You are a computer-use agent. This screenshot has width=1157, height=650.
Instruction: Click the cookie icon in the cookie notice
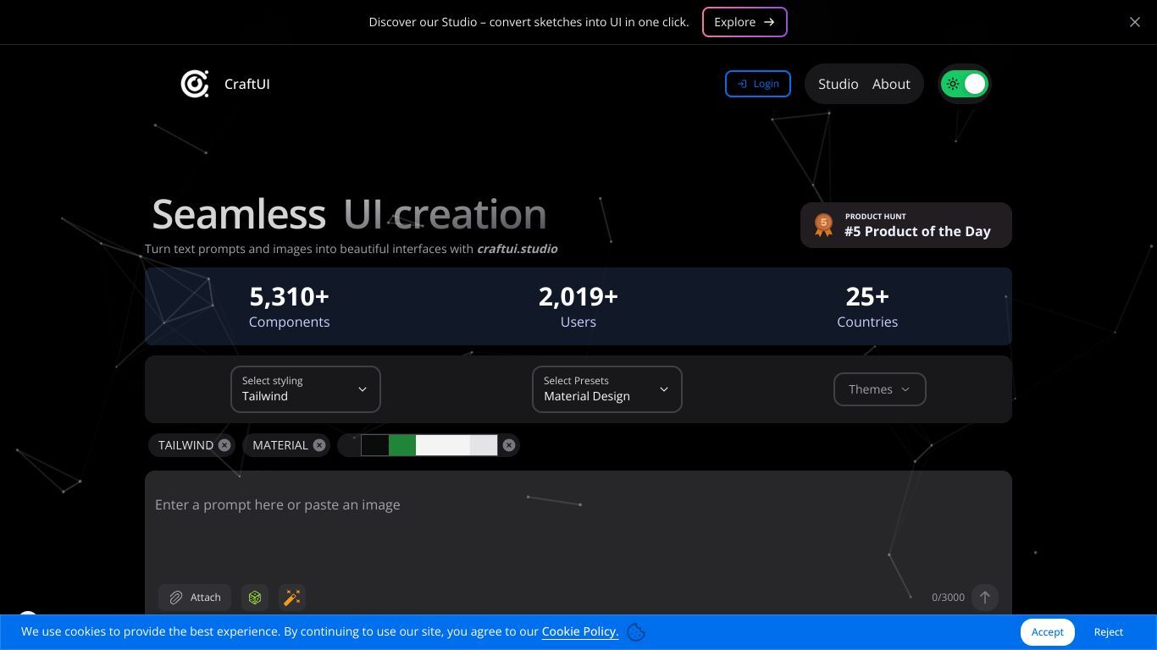[x=637, y=632]
